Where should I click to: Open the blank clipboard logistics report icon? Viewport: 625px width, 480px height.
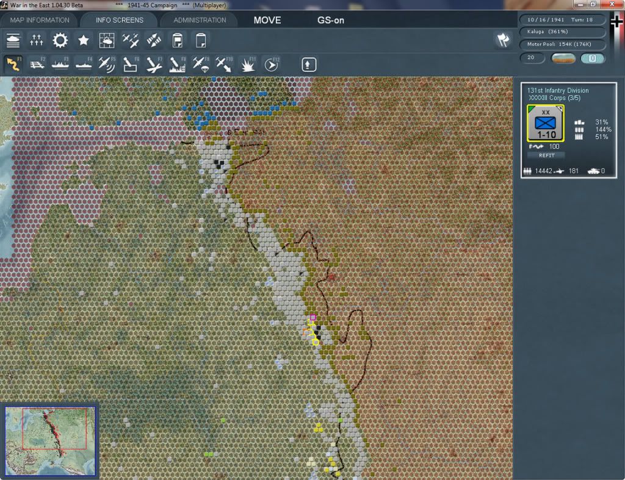pos(201,40)
